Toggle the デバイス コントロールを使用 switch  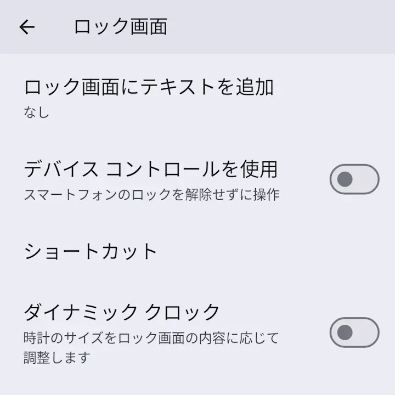tap(354, 179)
